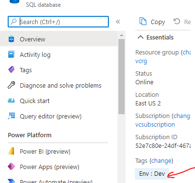The height and width of the screenshot is (183, 195).
Task: Click the Online status value
Action: click(x=144, y=82)
